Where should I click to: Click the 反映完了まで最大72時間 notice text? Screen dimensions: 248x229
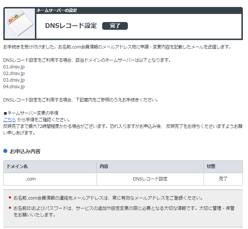click(123, 130)
